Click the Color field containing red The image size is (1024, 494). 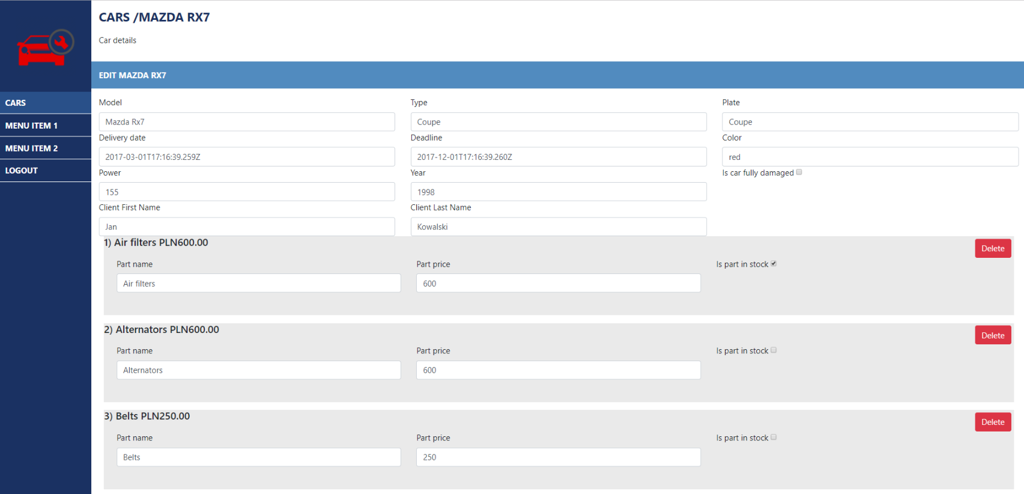[870, 157]
